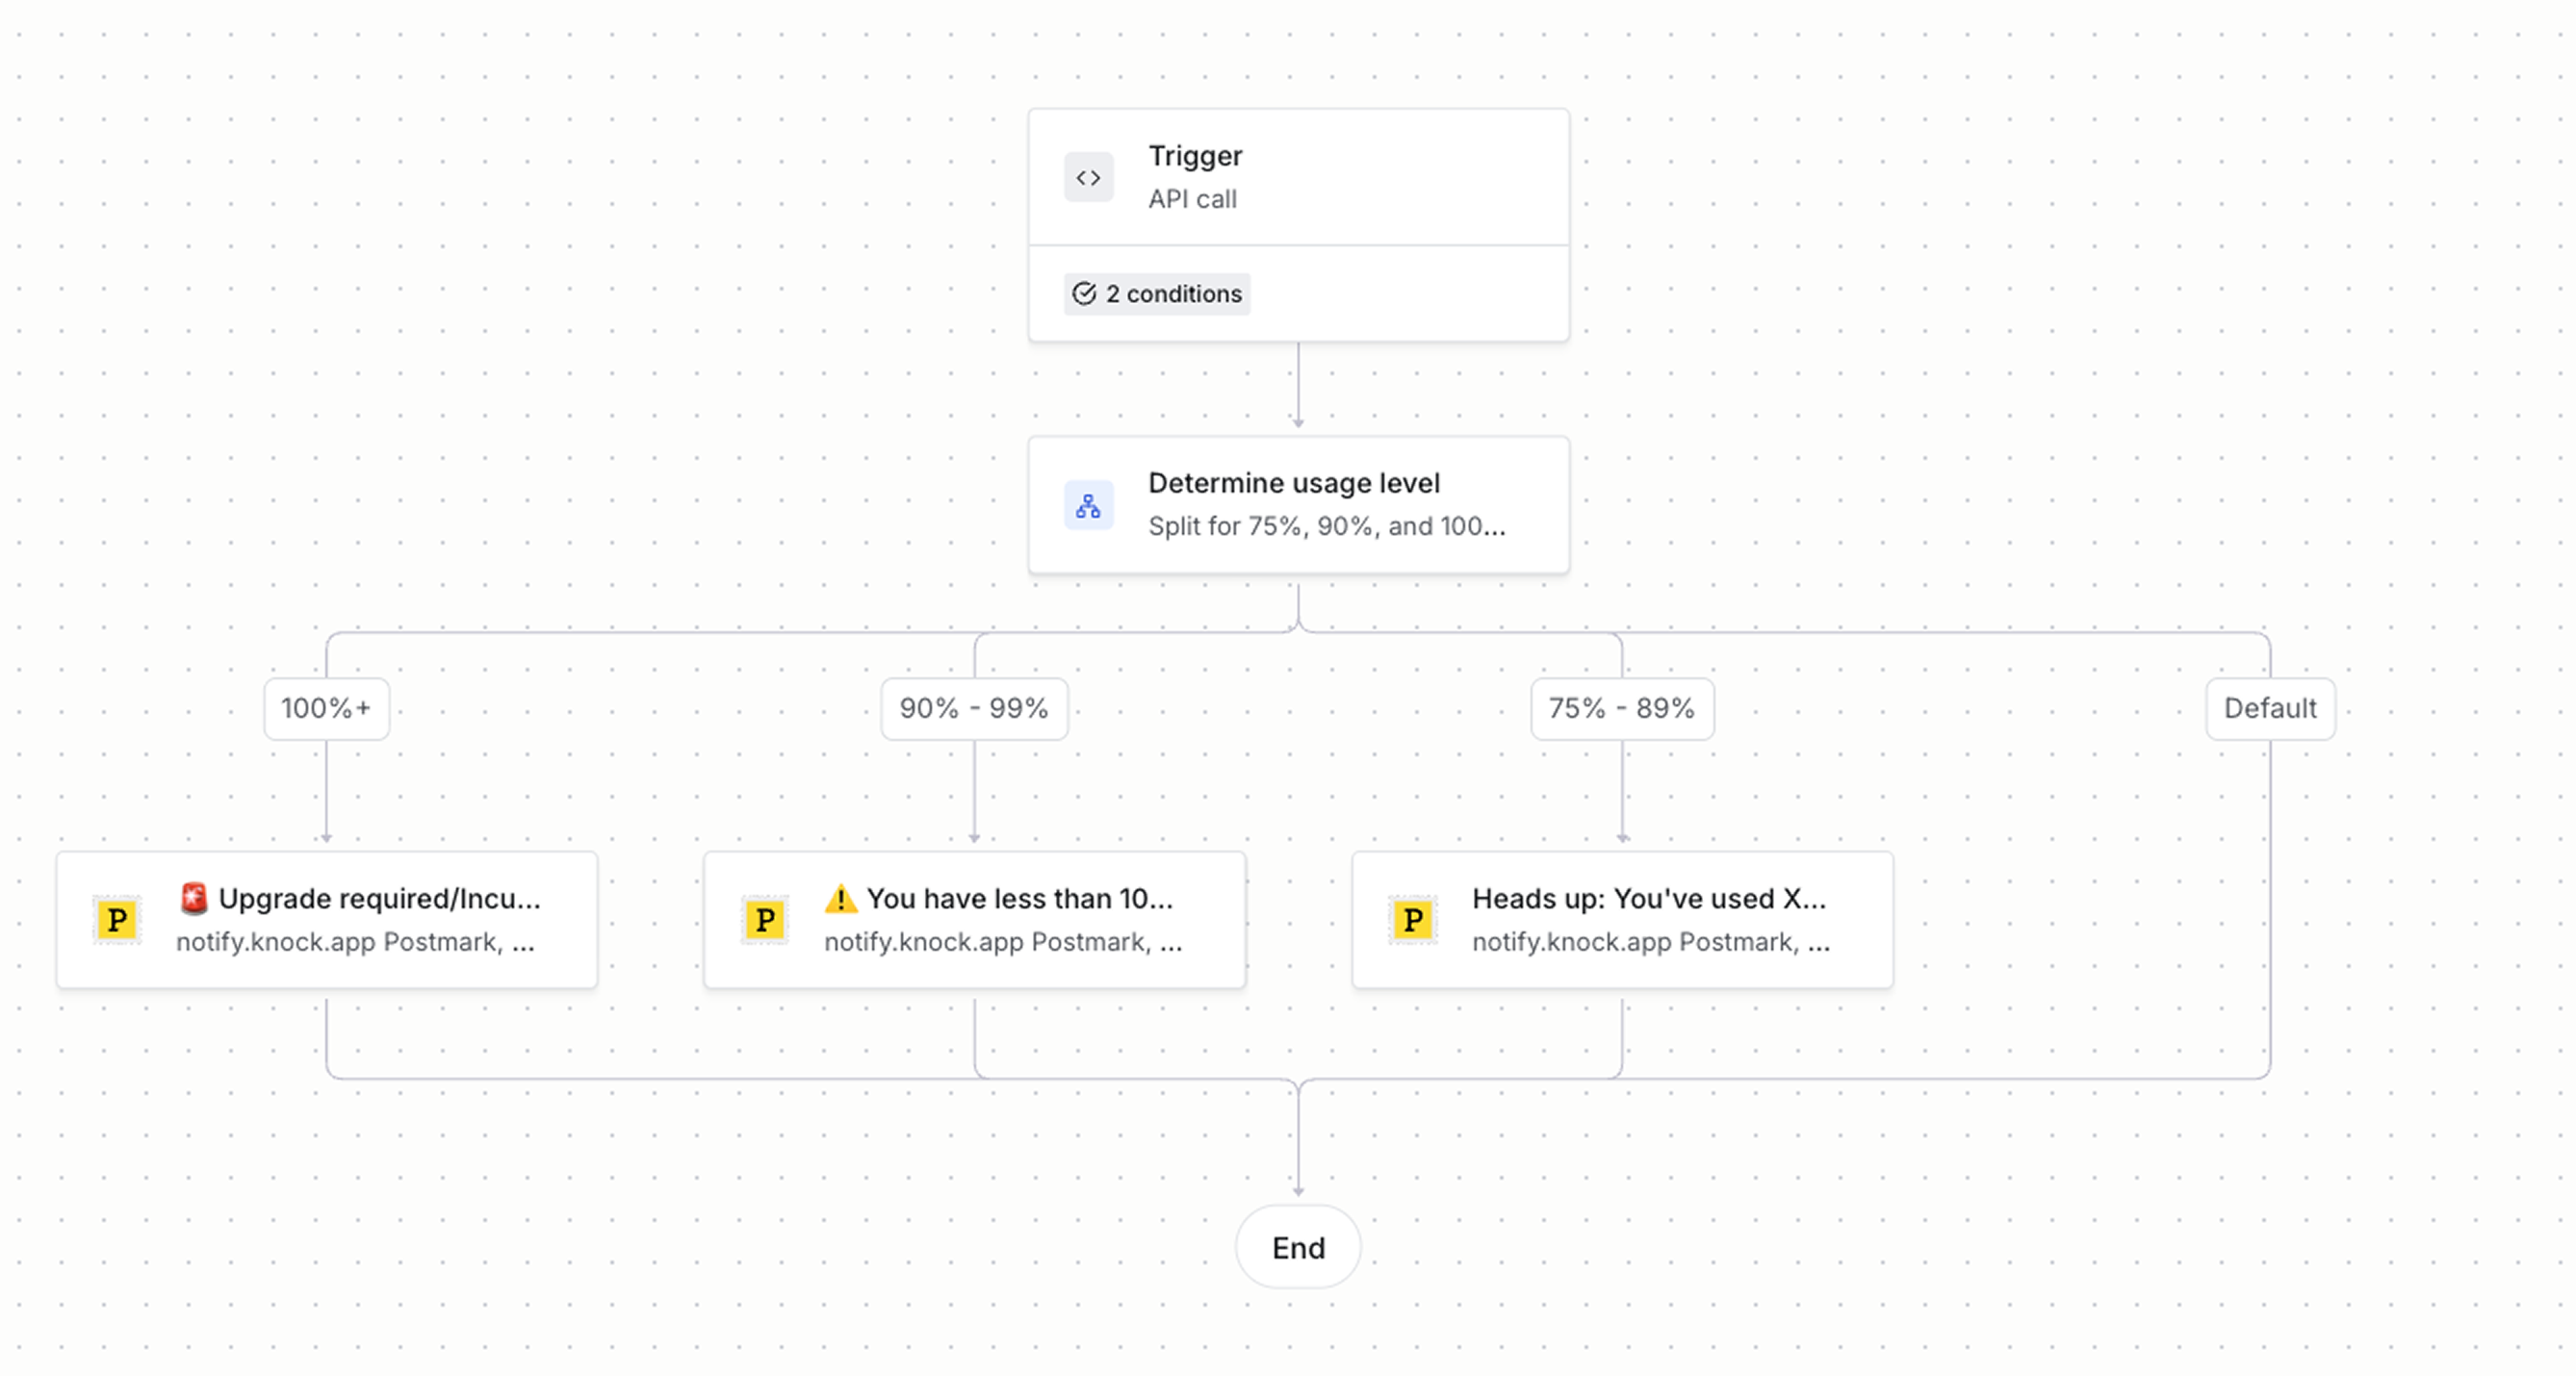Click the checkmark icon in the conditions badge
Screen dimensions: 2576x1376
click(1083, 293)
